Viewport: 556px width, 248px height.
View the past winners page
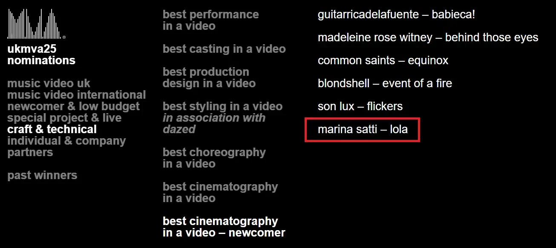point(42,175)
